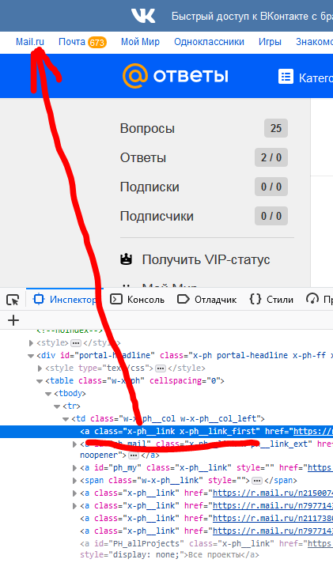Click the 673 unread mail badge

[x=97, y=43]
